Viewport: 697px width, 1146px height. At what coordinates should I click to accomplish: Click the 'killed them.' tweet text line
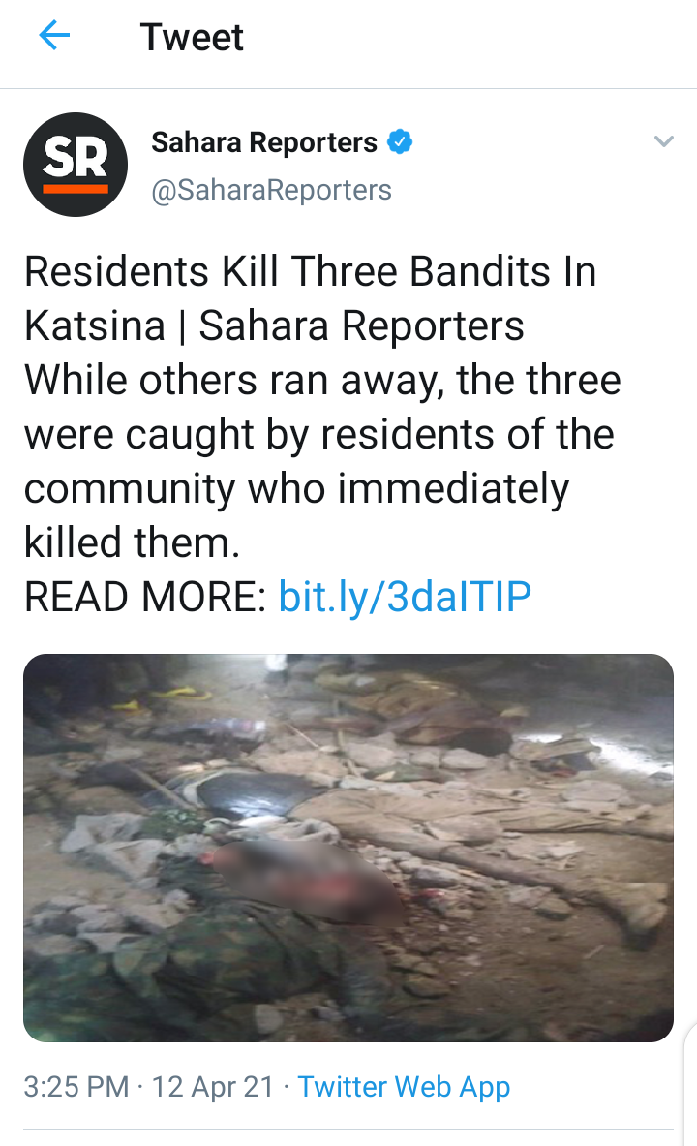133,542
